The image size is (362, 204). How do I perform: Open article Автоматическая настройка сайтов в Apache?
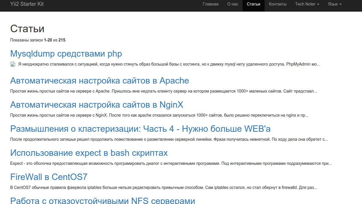[x=99, y=80]
